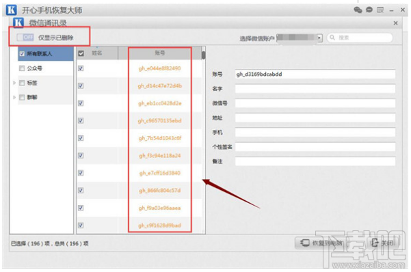Select the 标签 sidebar entry
The height and width of the screenshot is (272, 411).
(x=32, y=83)
